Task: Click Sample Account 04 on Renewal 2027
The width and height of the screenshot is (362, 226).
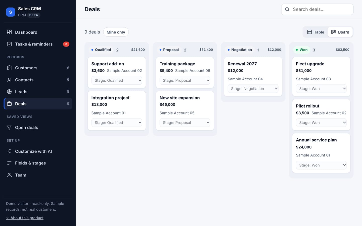Action: (x=245, y=79)
